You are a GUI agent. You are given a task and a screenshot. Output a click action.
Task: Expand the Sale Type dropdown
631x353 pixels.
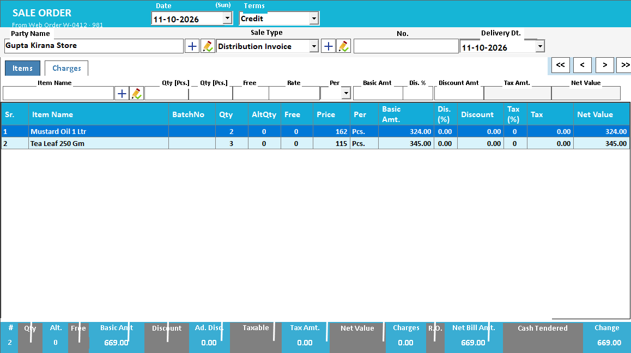pos(314,46)
